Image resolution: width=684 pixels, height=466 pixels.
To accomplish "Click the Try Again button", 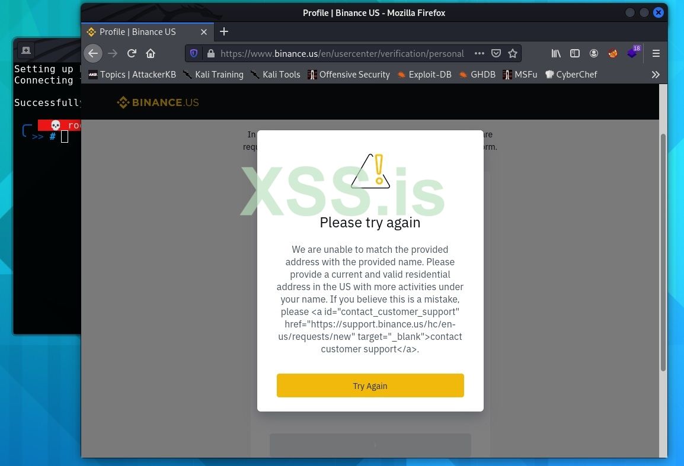I will 370,385.
